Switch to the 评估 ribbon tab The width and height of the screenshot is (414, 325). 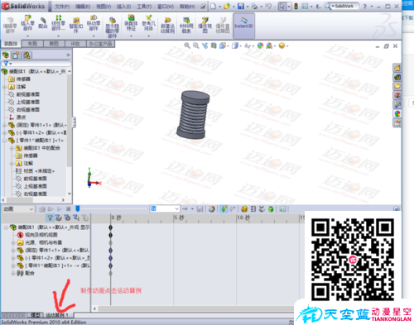[75, 44]
